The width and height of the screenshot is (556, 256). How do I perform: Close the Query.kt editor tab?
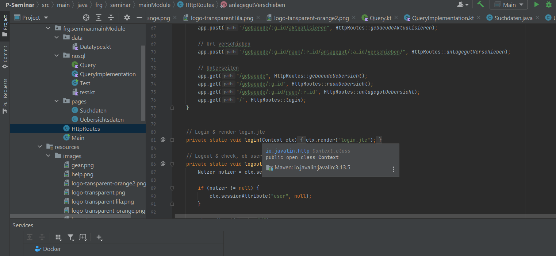tap(396, 18)
